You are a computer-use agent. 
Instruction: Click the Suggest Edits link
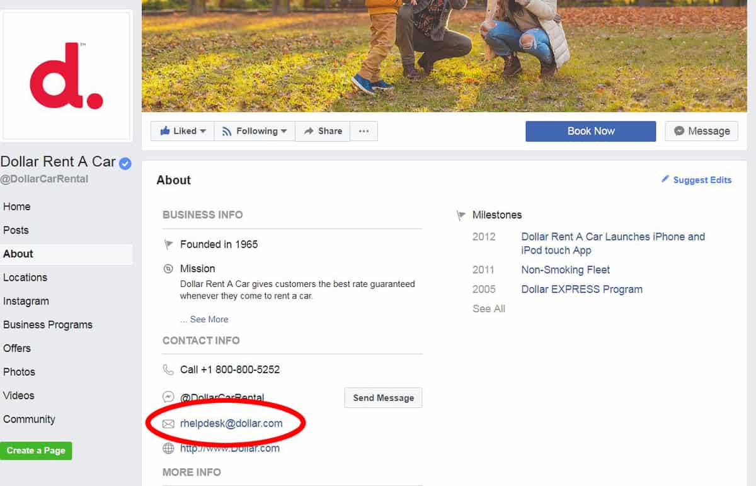(x=702, y=180)
